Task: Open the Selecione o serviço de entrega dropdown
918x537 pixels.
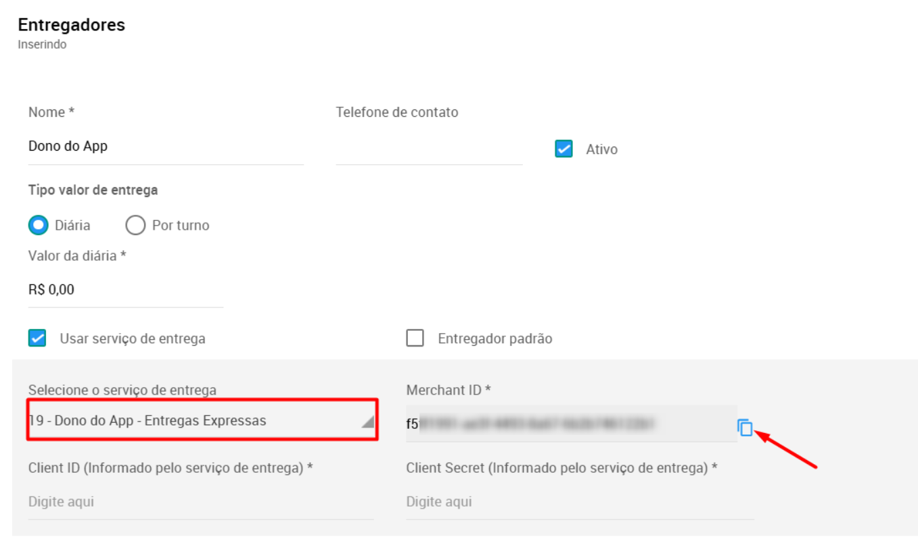Action: coord(196,421)
